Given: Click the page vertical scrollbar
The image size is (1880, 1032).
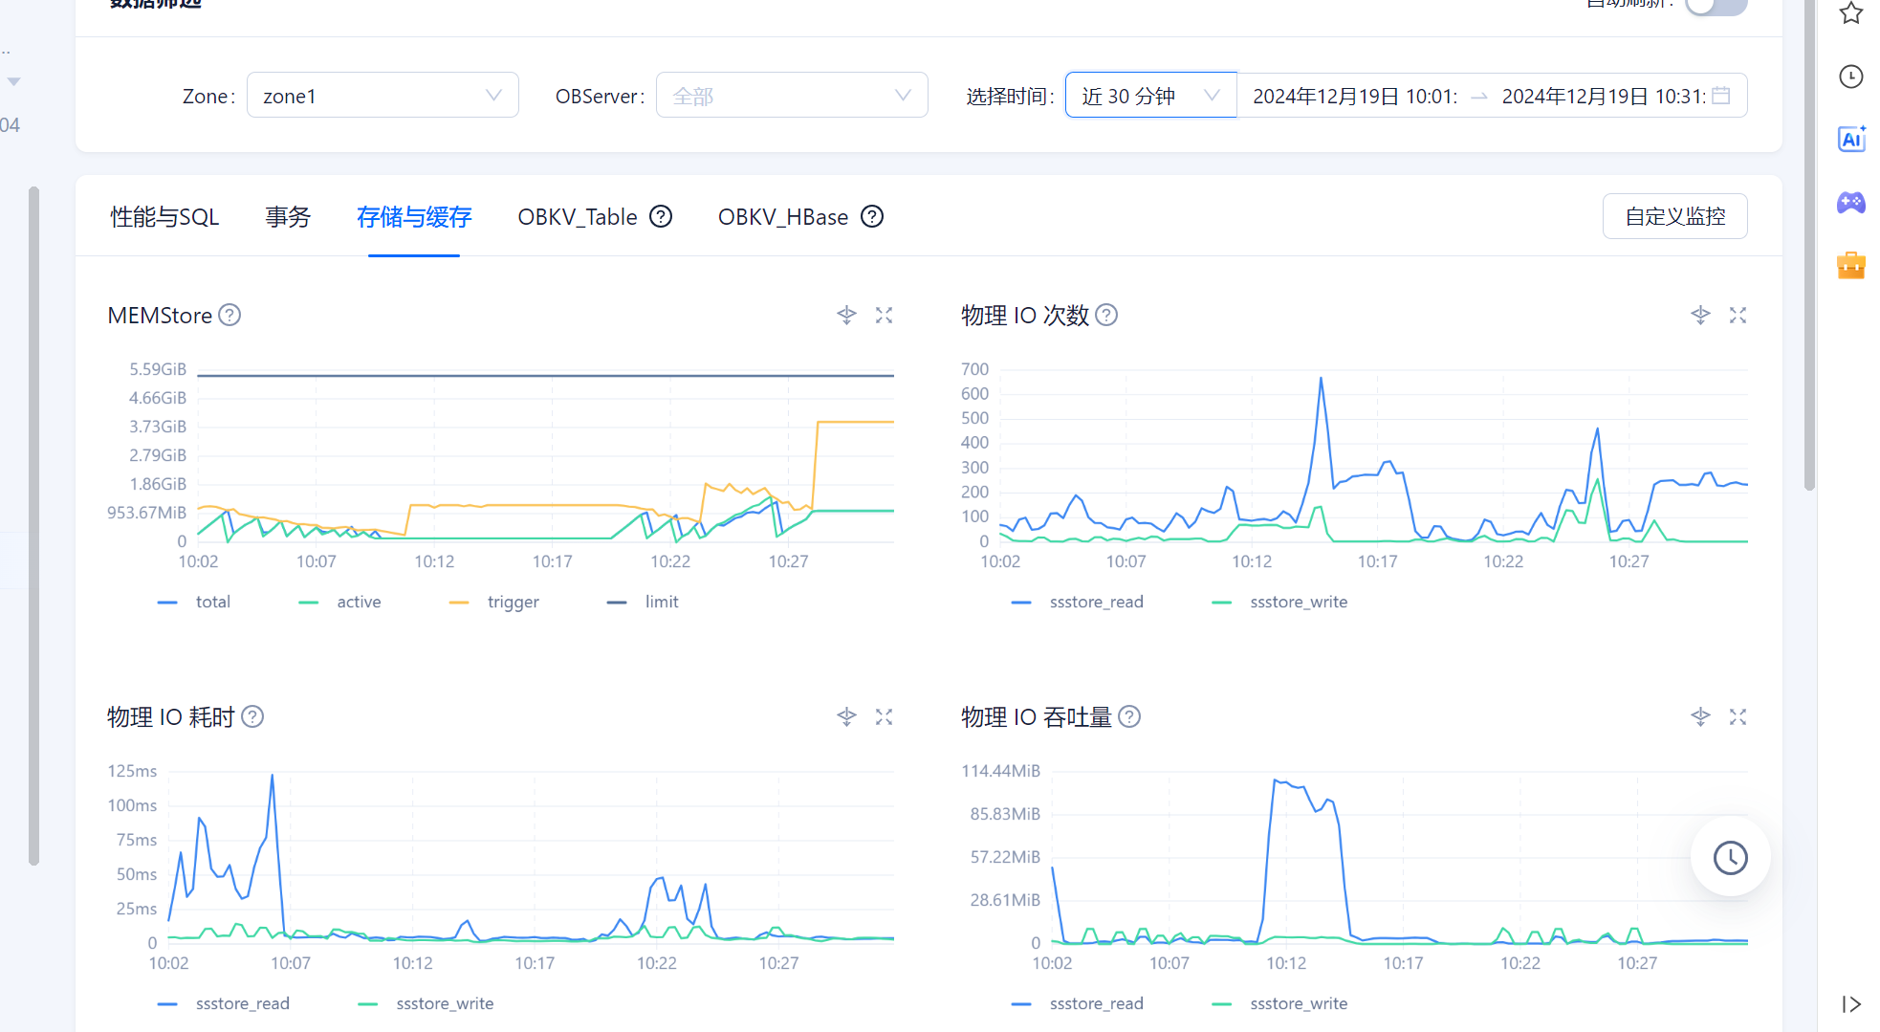Looking at the screenshot, I should pos(1809,245).
